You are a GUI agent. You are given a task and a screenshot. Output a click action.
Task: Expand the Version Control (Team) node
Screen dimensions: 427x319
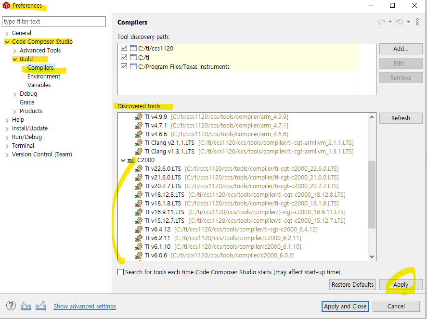point(7,155)
